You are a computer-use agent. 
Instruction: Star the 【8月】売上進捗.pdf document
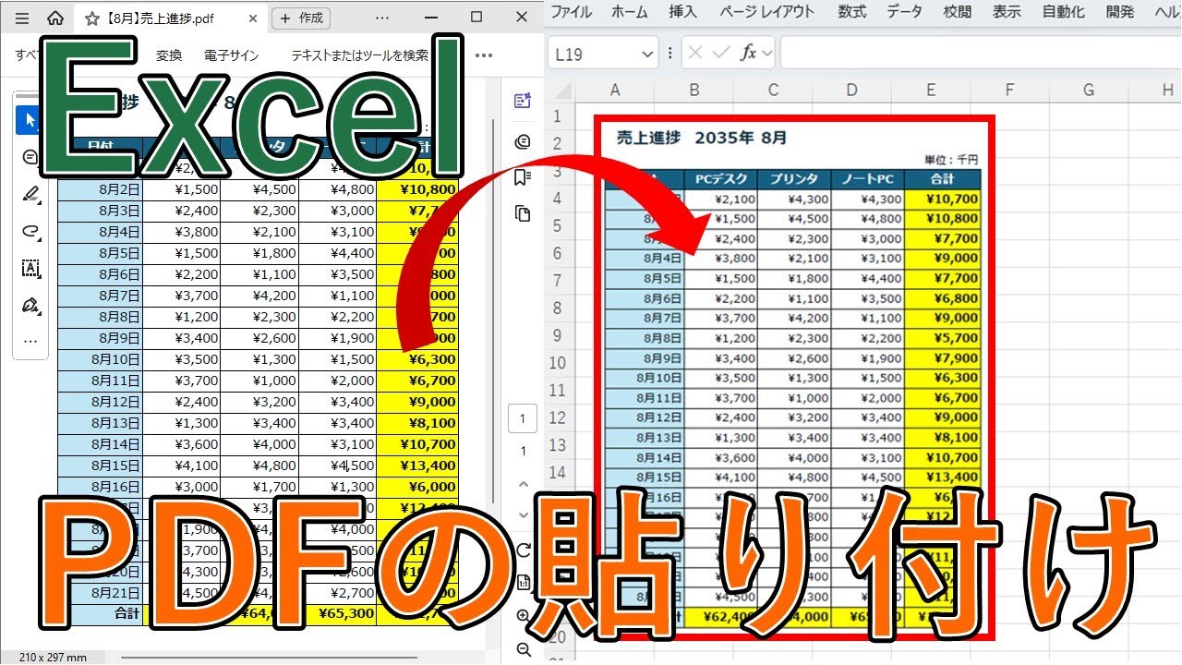[92, 18]
